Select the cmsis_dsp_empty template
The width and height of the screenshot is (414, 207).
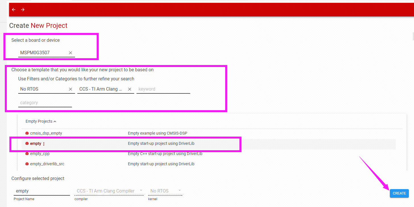[46, 133]
